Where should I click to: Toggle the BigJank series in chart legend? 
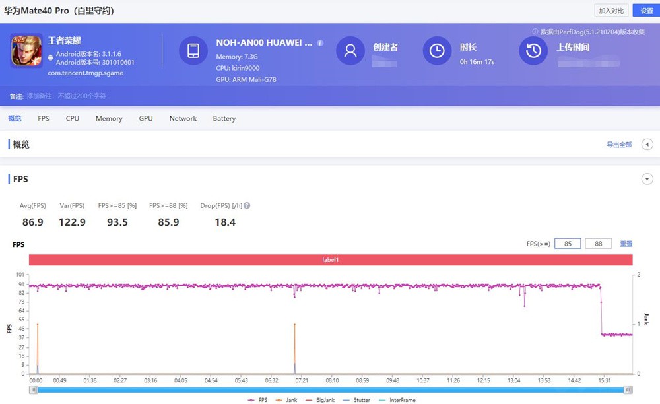coord(320,400)
